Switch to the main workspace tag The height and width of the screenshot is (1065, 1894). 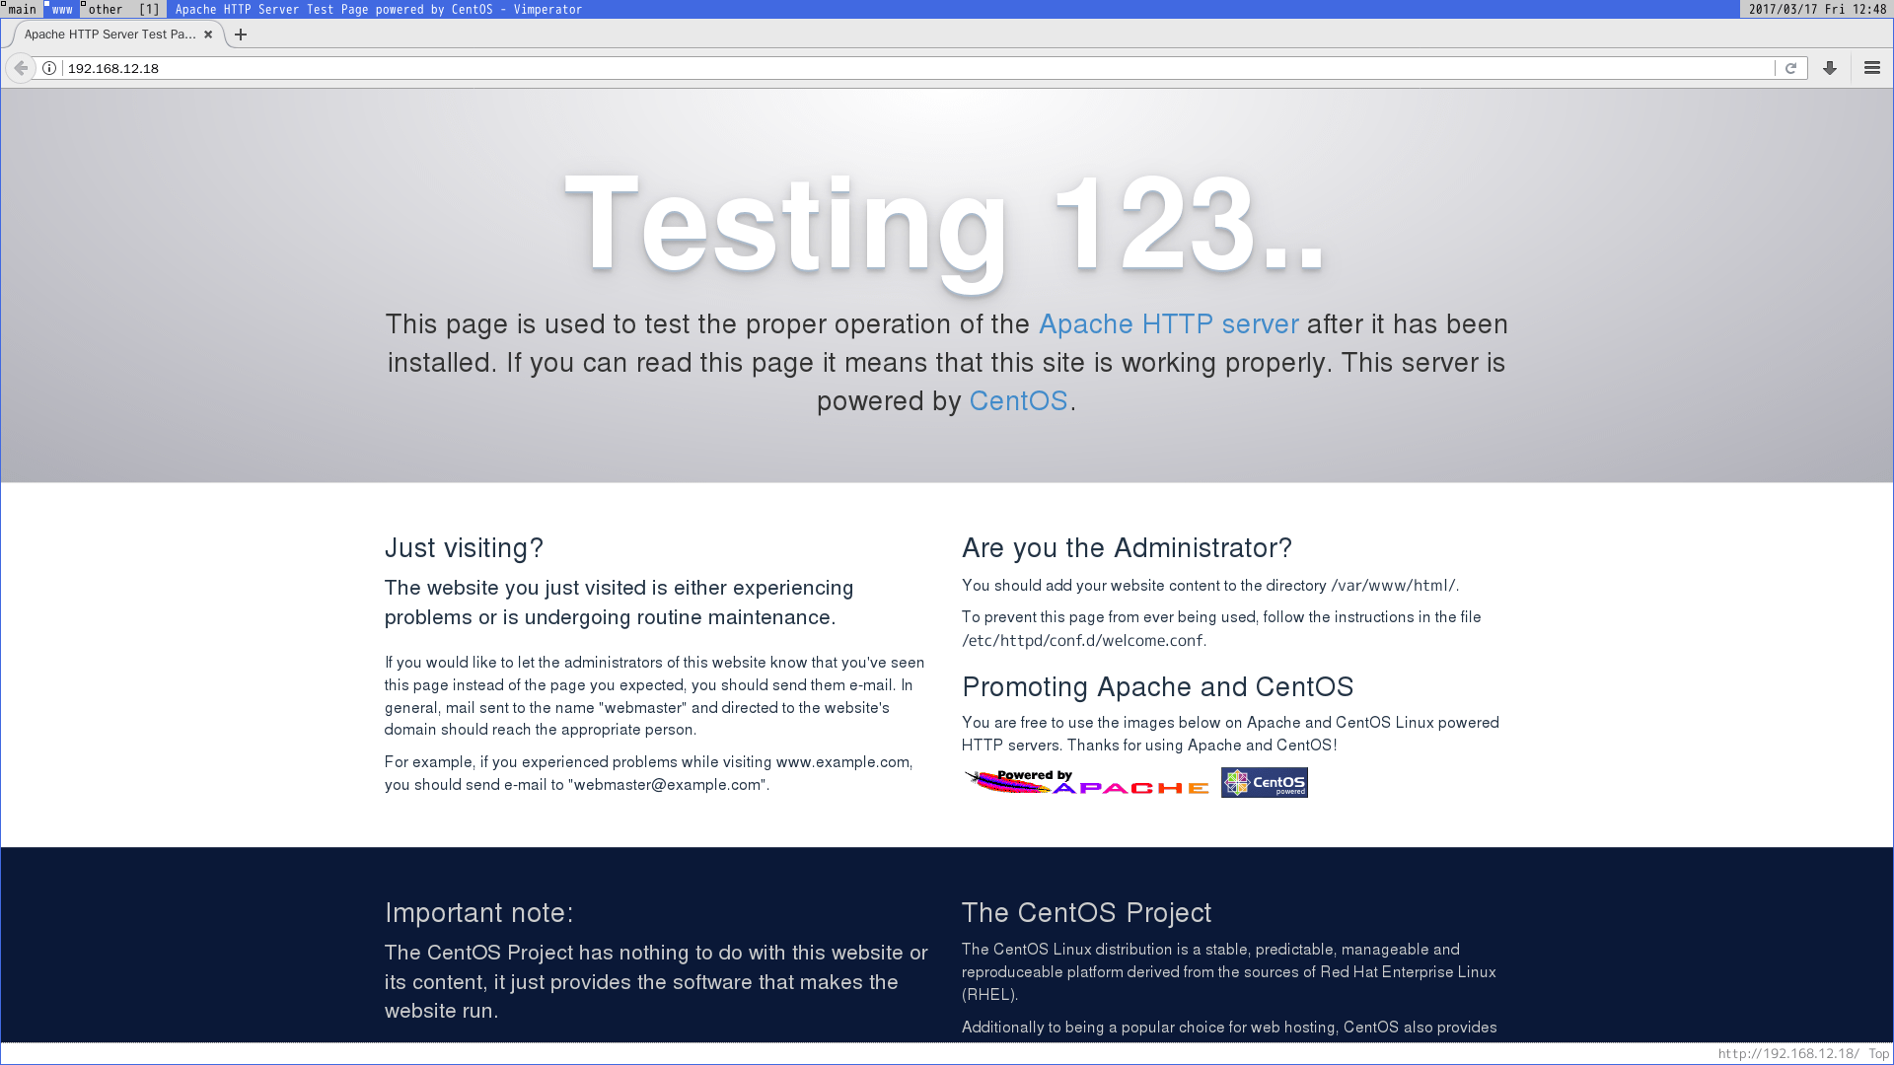click(x=22, y=9)
